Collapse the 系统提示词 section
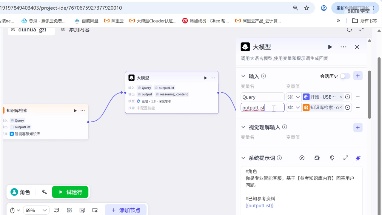The height and width of the screenshot is (215, 382). coord(243,158)
